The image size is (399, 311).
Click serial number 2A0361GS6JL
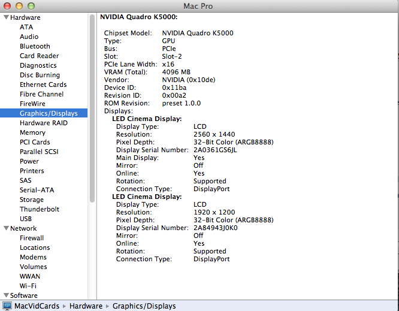215,150
